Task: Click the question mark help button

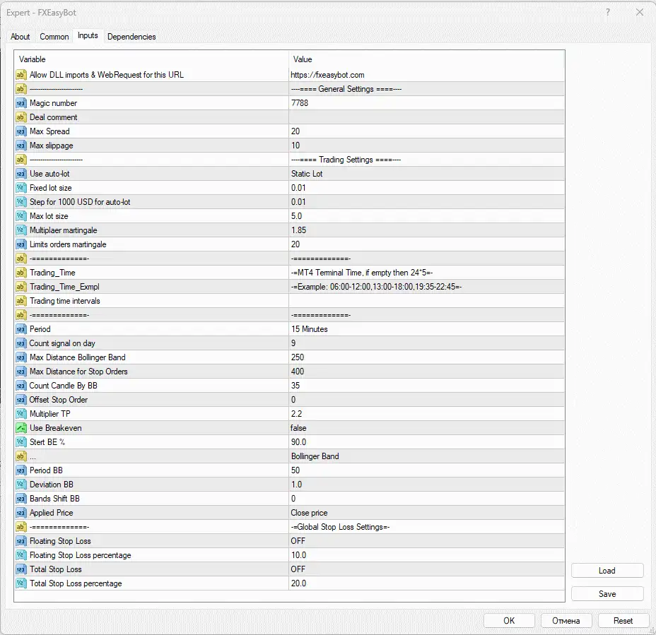Action: [x=608, y=12]
